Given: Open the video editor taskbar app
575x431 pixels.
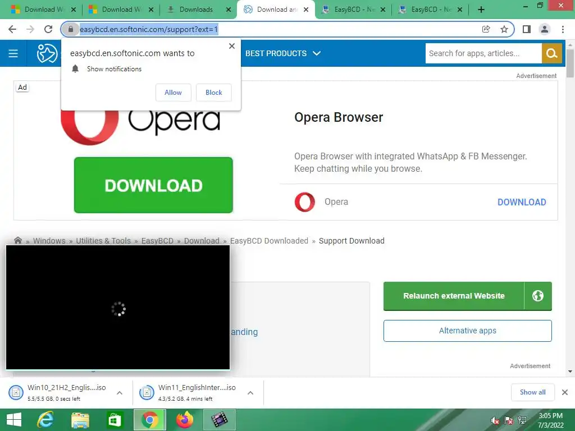Looking at the screenshot, I should point(220,420).
